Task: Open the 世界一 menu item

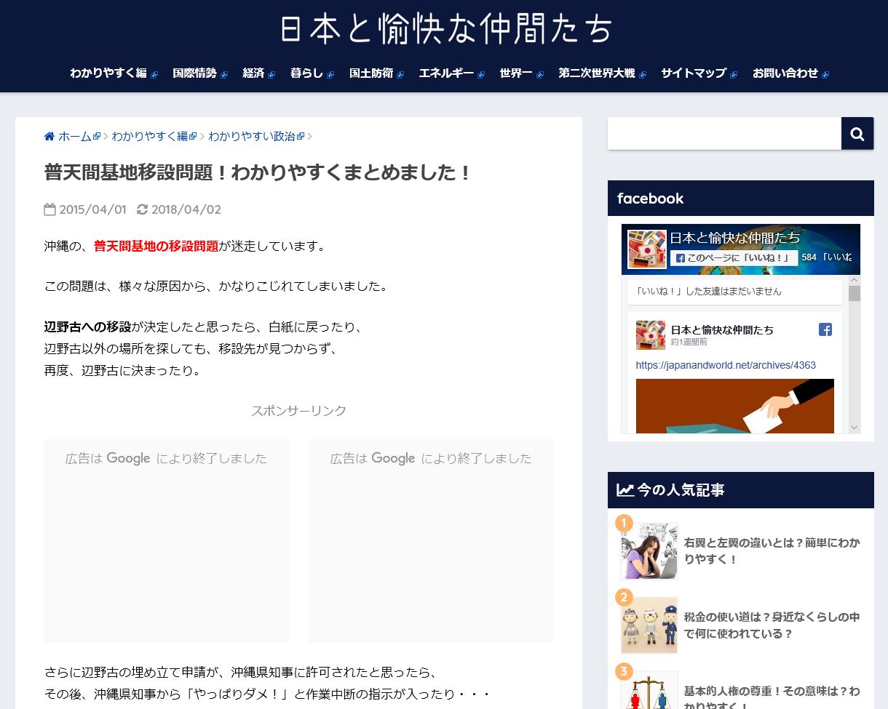Action: click(x=521, y=73)
